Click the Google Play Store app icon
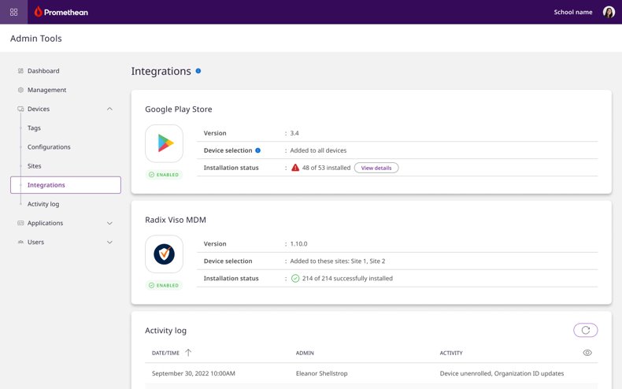 (165, 143)
